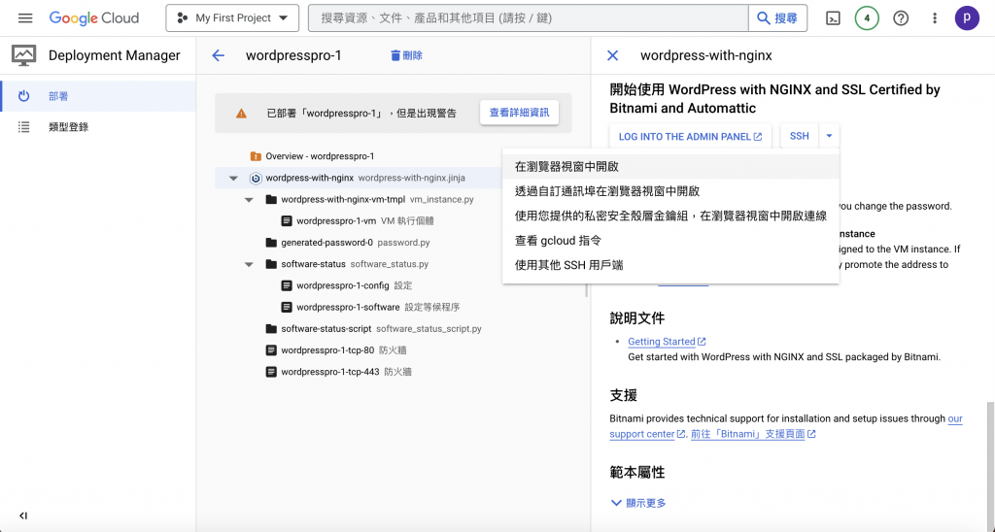Click software-status-script folder icon
995x532 pixels.
(272, 329)
